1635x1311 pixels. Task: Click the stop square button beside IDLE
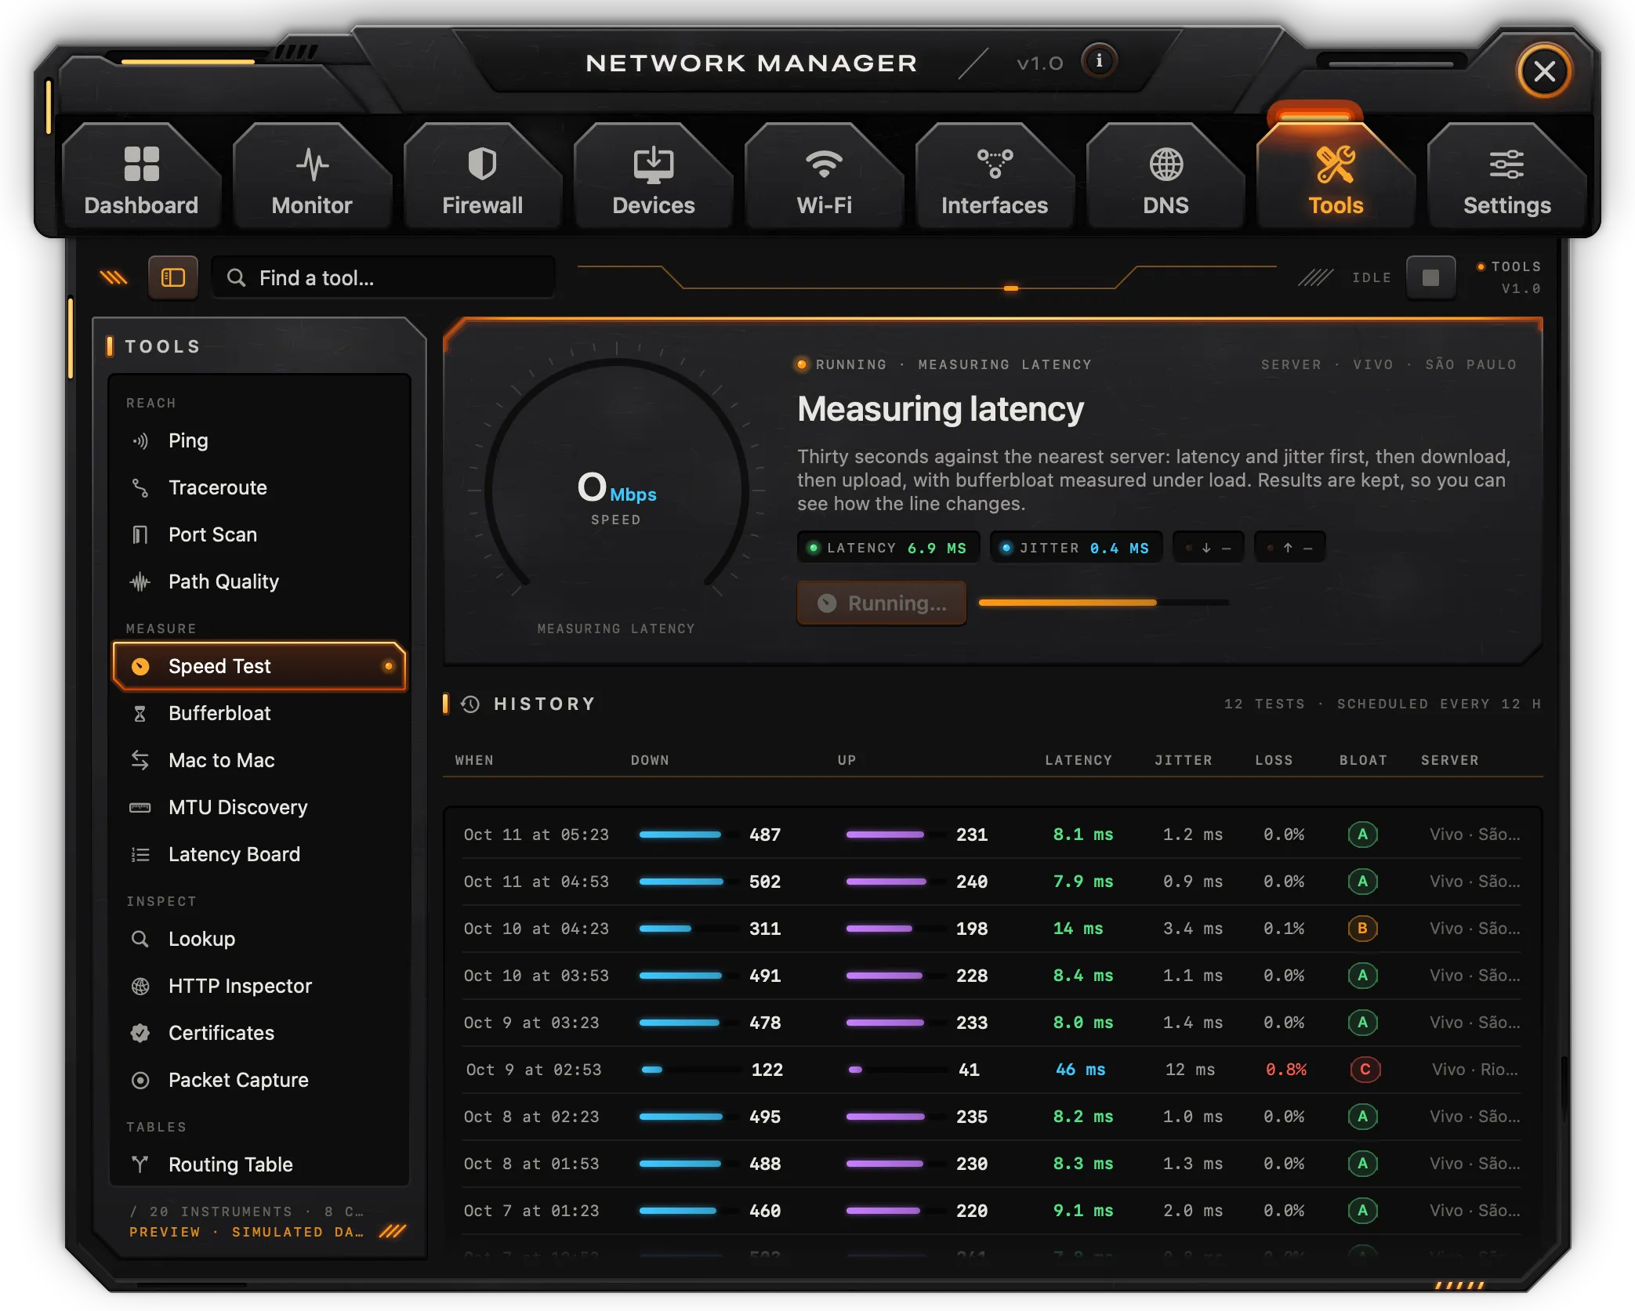pyautogui.click(x=1430, y=277)
